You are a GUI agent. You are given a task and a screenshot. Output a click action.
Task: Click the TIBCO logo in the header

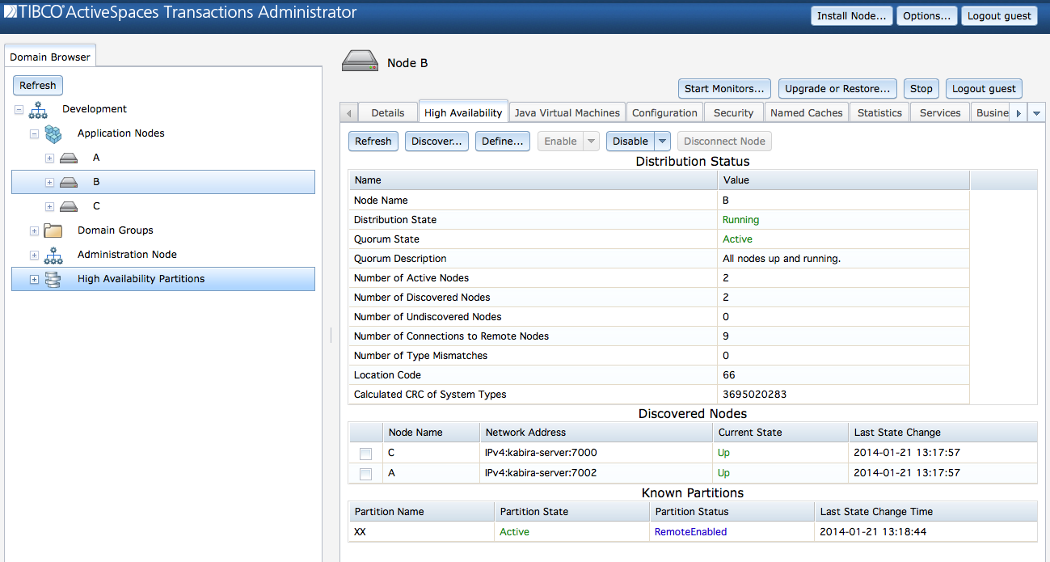(11, 11)
